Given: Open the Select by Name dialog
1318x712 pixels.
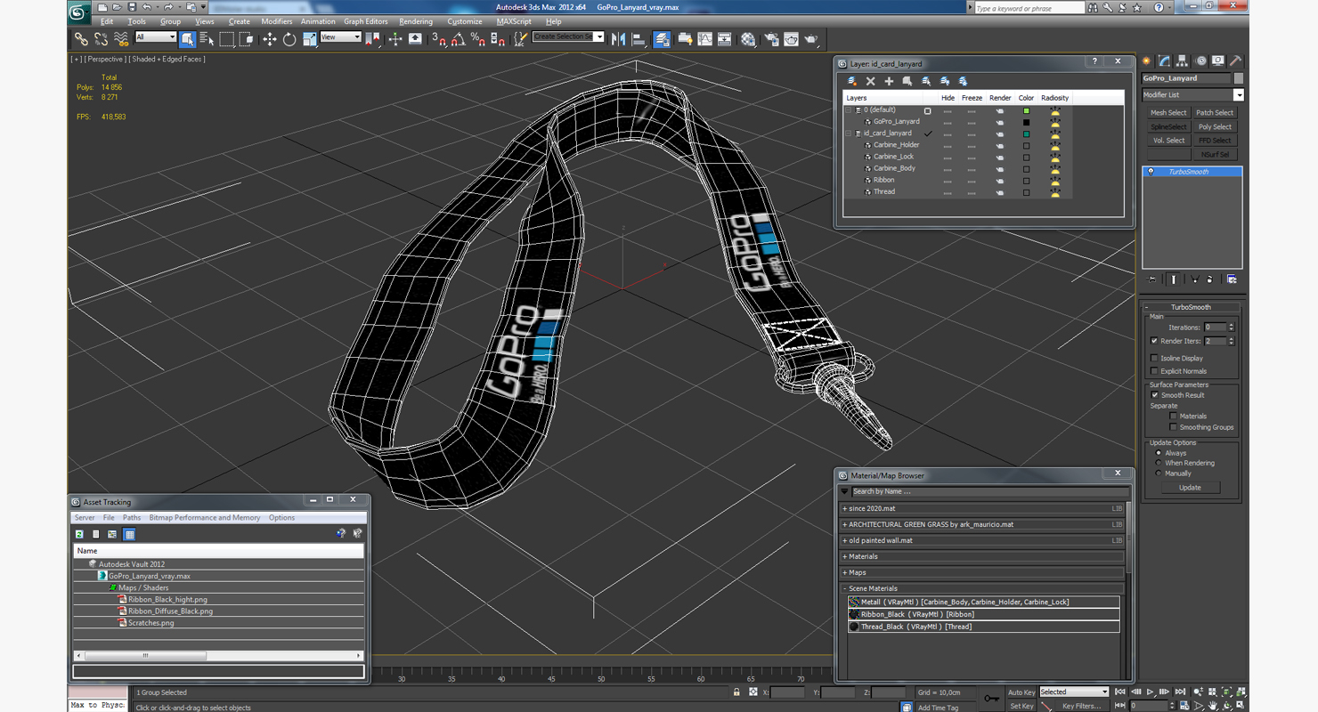Looking at the screenshot, I should coord(207,39).
